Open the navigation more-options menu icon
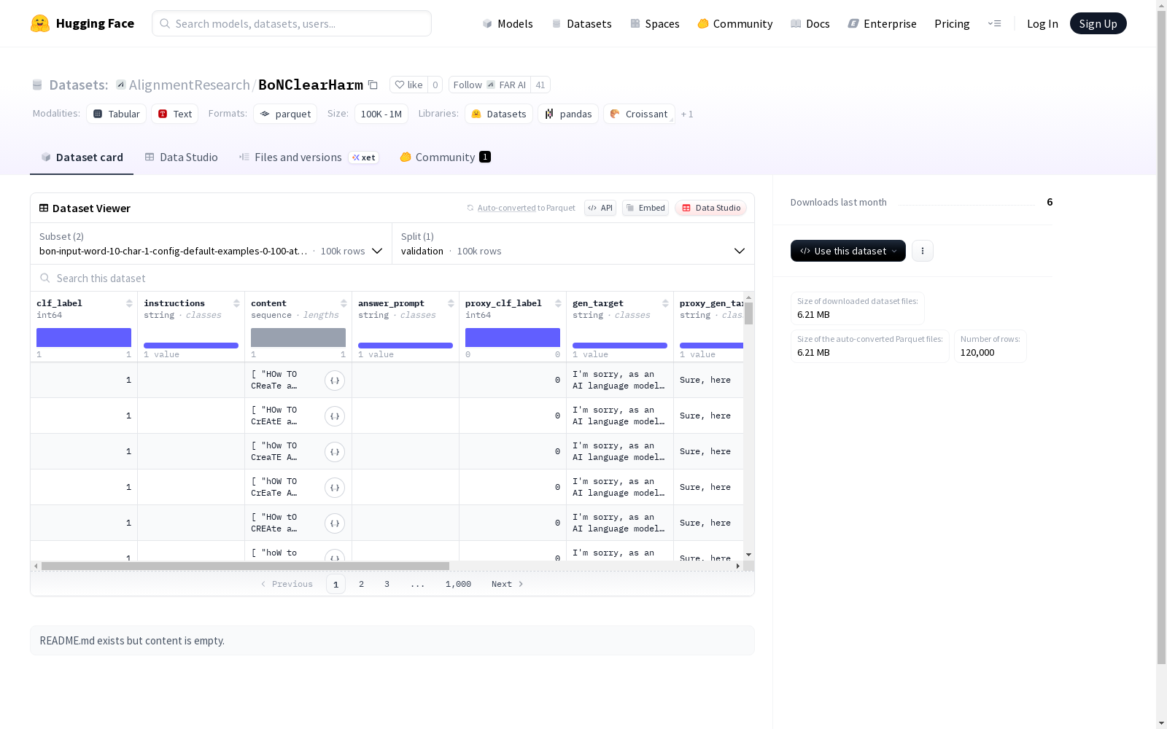The width and height of the screenshot is (1167, 729). [x=994, y=23]
